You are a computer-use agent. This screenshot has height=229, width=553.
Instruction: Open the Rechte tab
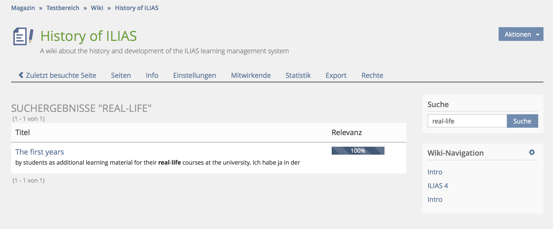pyautogui.click(x=372, y=75)
